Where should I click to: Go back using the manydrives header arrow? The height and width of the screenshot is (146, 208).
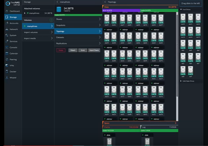pos(57,2)
